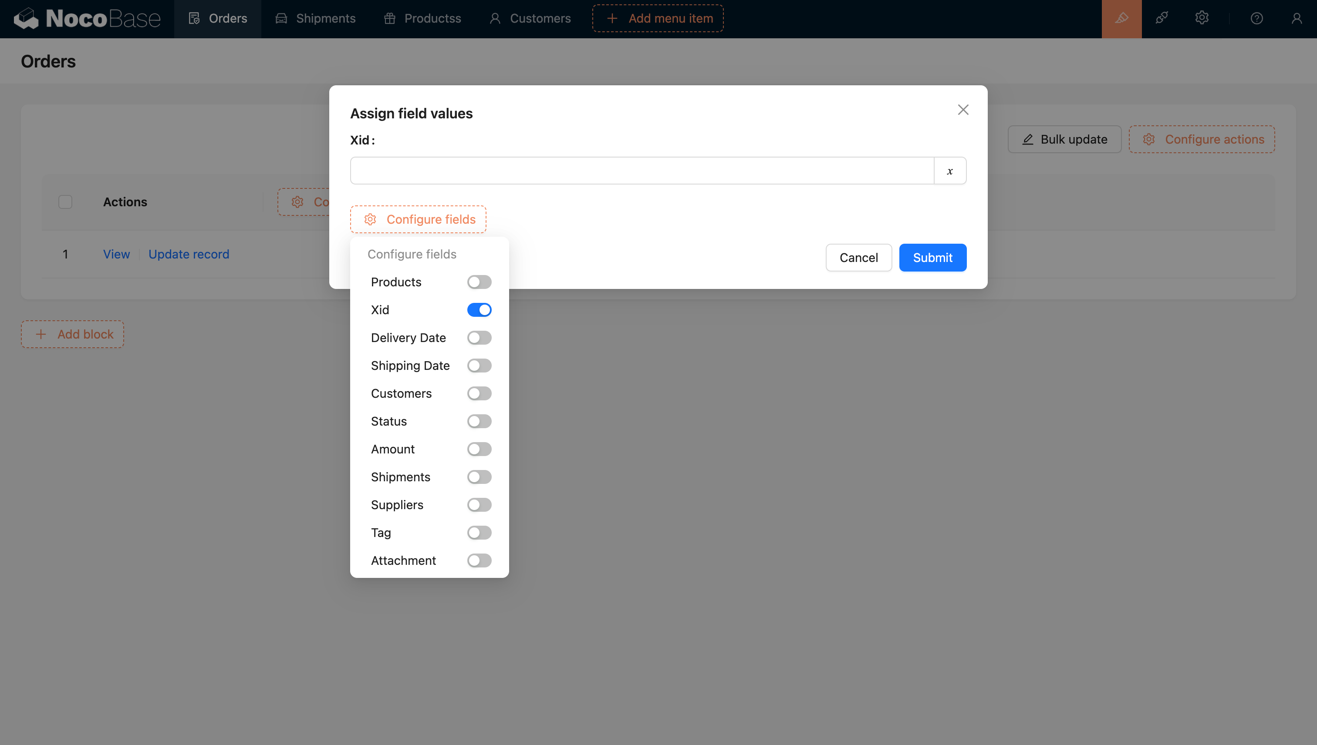Screen dimensions: 1317x745
Task: Turn on the Attachment field switch
Action: (x=479, y=560)
